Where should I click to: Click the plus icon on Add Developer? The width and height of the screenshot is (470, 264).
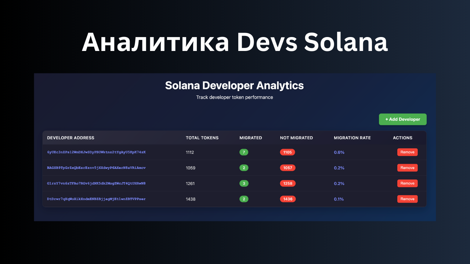pos(386,119)
